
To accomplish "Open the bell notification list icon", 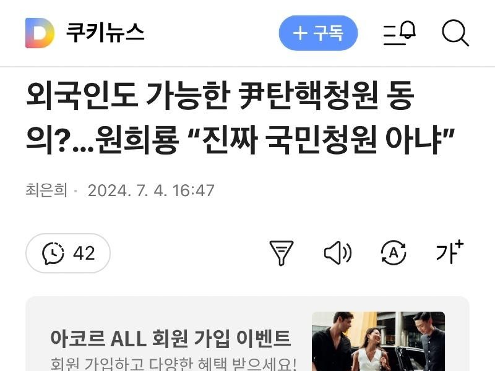I will (399, 33).
